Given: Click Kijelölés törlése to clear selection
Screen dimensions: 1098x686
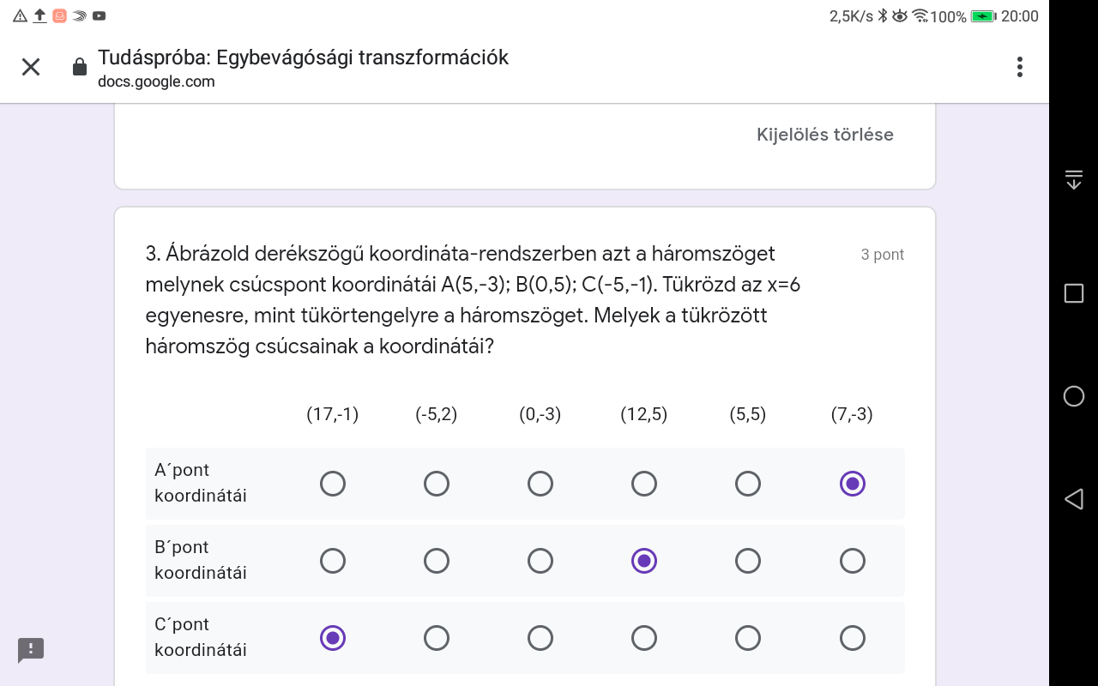Looking at the screenshot, I should point(824,135).
